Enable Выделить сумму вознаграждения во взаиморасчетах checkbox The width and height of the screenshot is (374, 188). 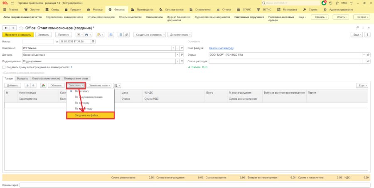[4, 67]
